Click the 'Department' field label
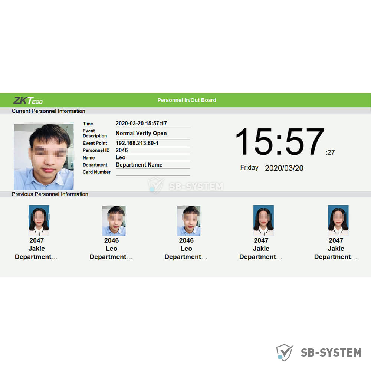This screenshot has height=371, width=371. click(95, 165)
